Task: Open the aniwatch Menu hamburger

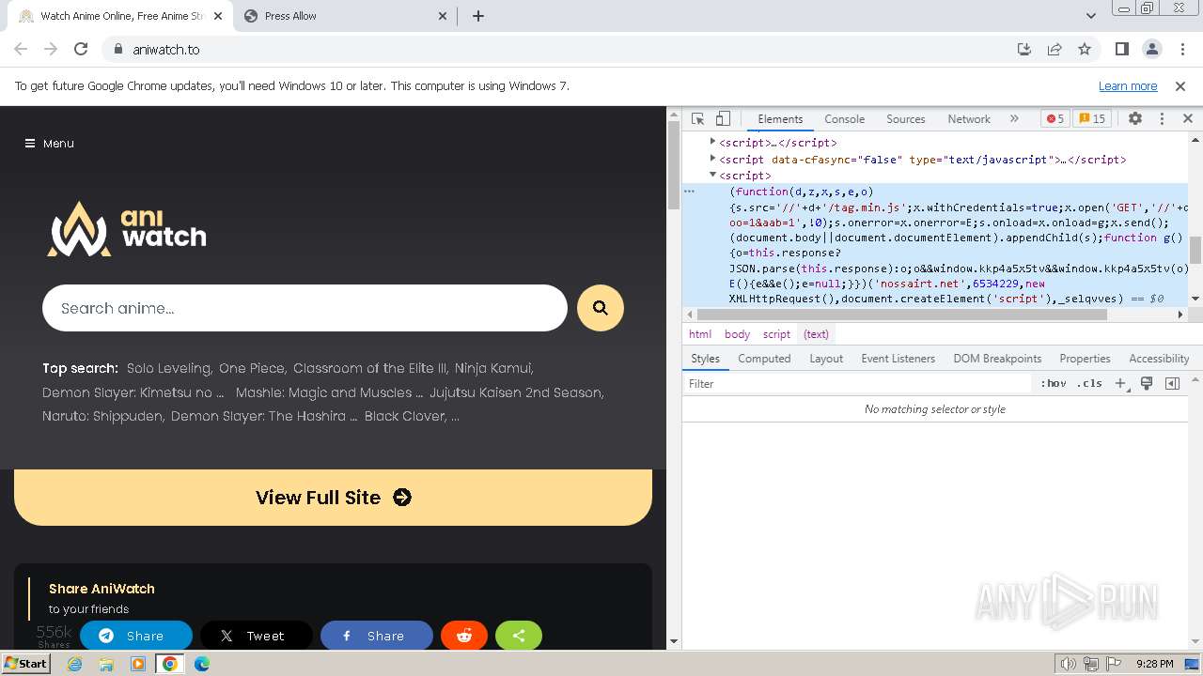Action: coord(49,144)
